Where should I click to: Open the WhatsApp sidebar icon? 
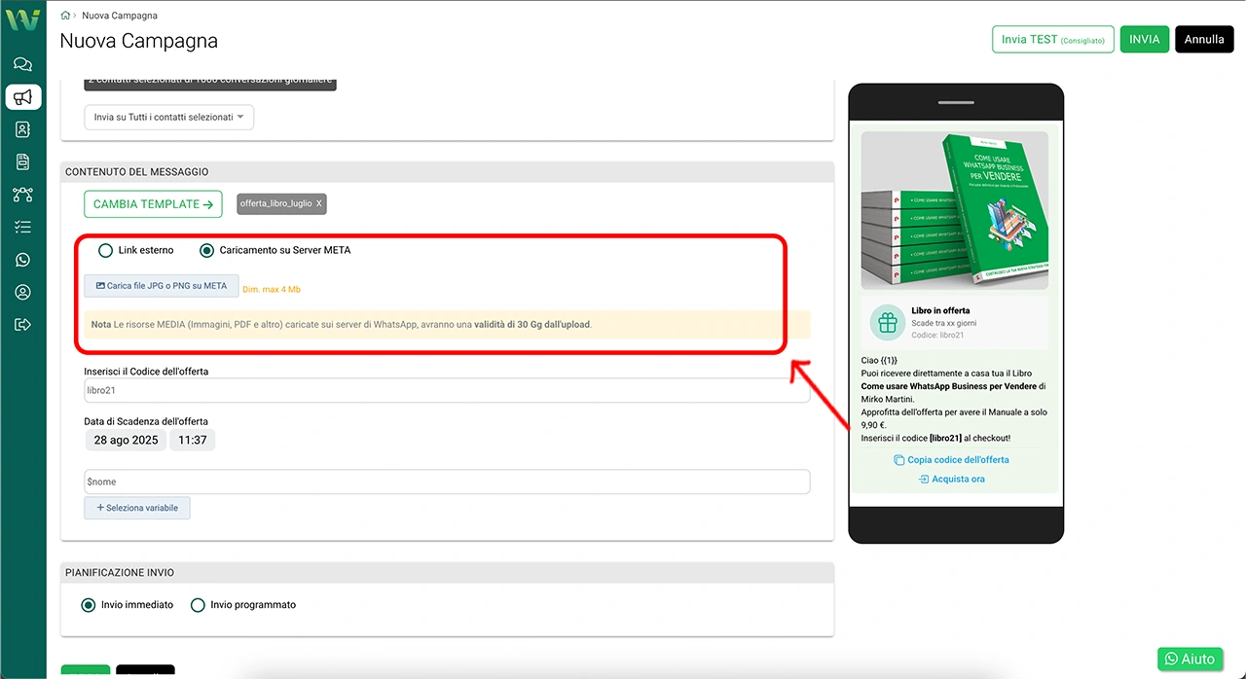point(22,260)
